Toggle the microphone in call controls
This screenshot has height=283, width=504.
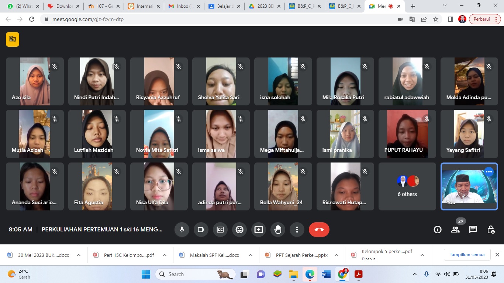[x=182, y=230]
